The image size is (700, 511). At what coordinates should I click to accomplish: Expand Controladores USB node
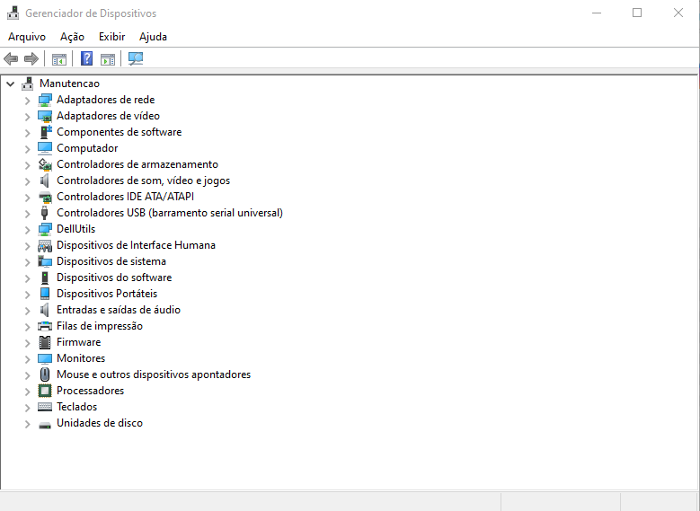pos(27,214)
